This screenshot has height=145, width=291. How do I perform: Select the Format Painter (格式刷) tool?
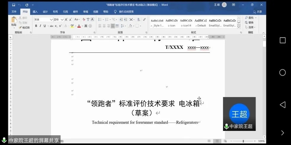[x=24, y=28]
